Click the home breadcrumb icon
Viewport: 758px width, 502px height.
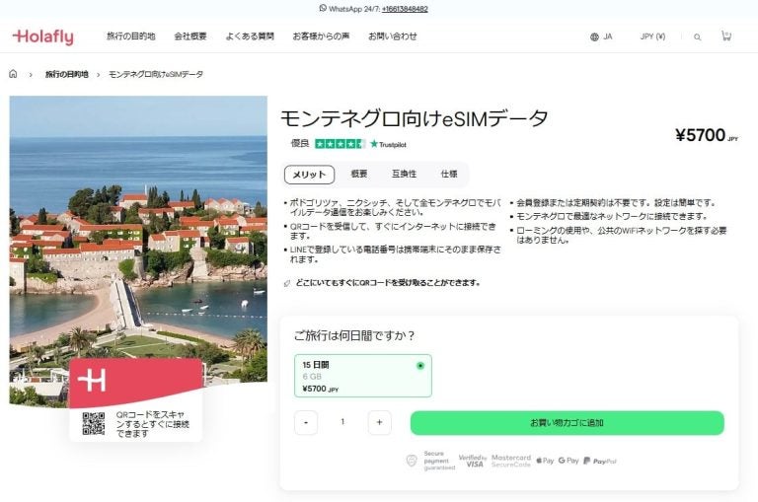click(x=13, y=74)
